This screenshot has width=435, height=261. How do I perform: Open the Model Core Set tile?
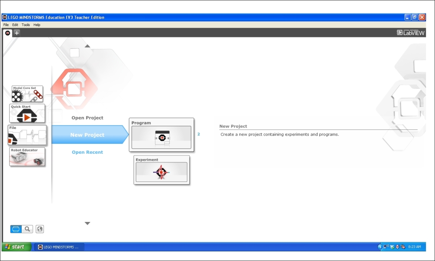pyautogui.click(x=27, y=94)
